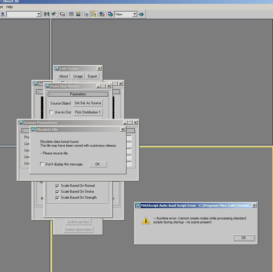Uncheck Scale Based On Stroke
This screenshot has width=273, height=272.
click(57, 192)
